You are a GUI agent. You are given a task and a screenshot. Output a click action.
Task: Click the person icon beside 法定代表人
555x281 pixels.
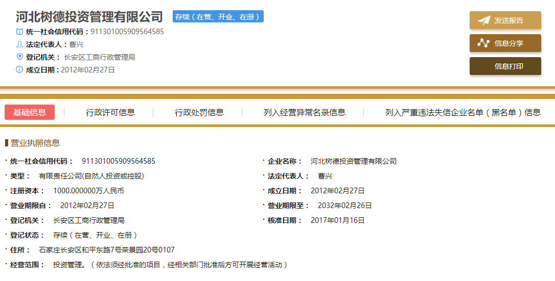(19, 44)
